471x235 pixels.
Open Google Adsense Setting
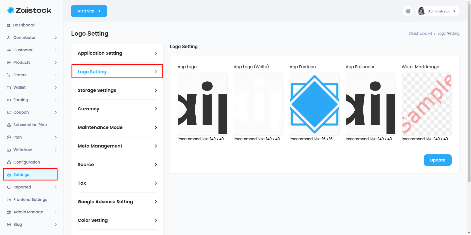(x=117, y=202)
